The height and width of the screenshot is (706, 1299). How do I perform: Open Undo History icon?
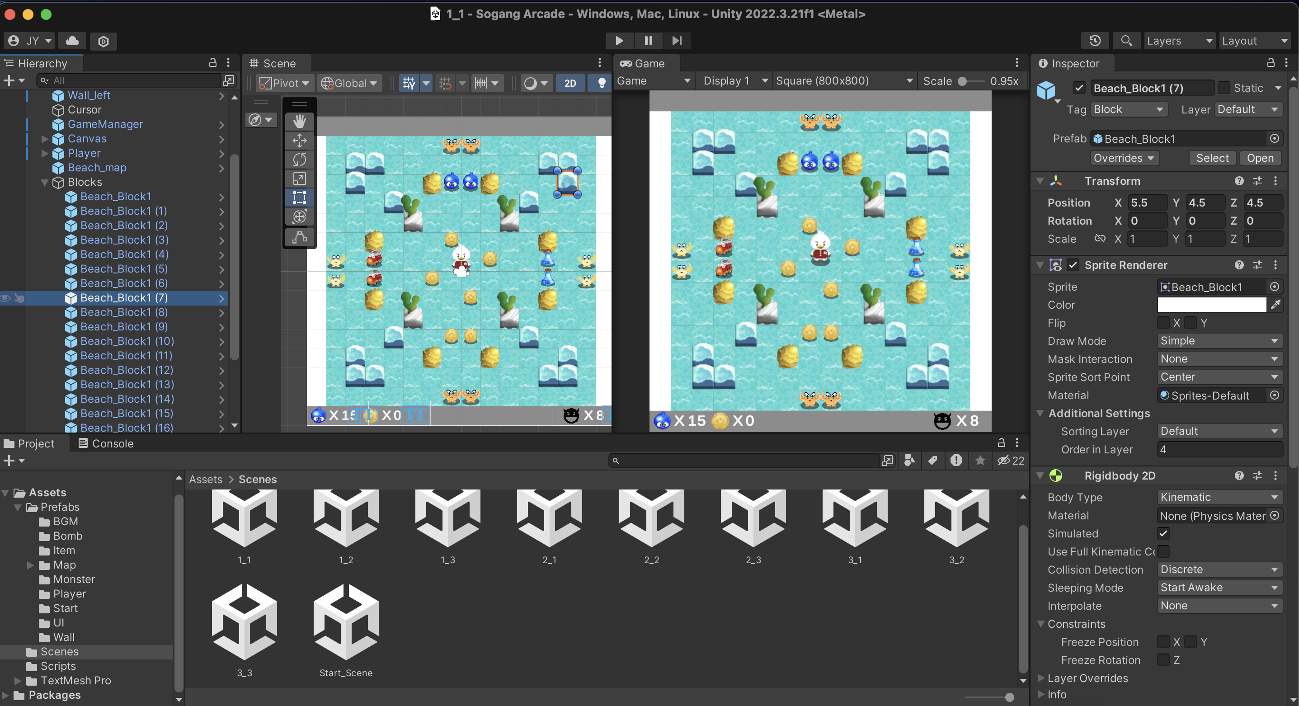[x=1095, y=41]
